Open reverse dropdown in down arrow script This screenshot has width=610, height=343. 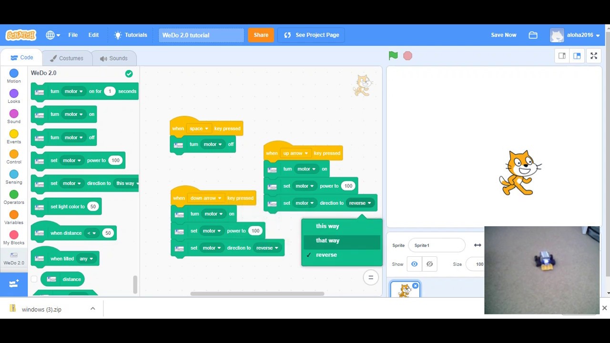[267, 248]
